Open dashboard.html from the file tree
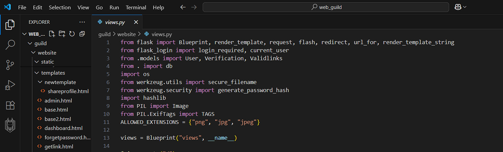This screenshot has width=503, height=152. pos(63,128)
